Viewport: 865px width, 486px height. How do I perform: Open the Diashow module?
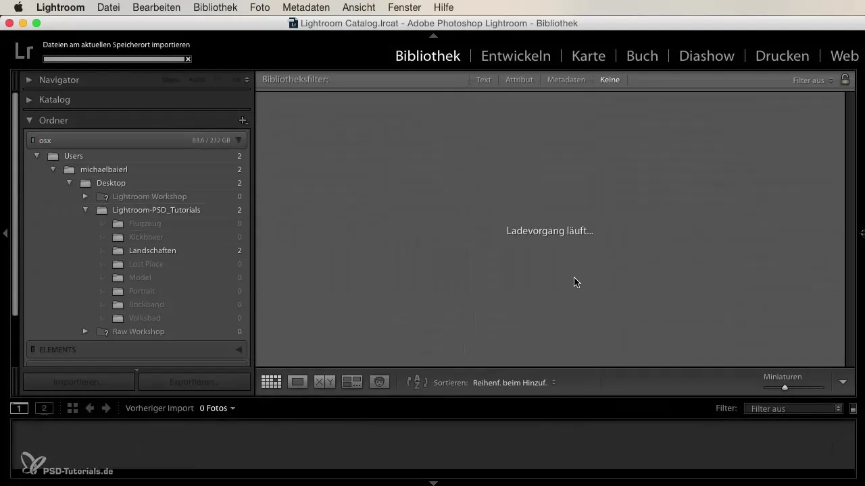(707, 56)
